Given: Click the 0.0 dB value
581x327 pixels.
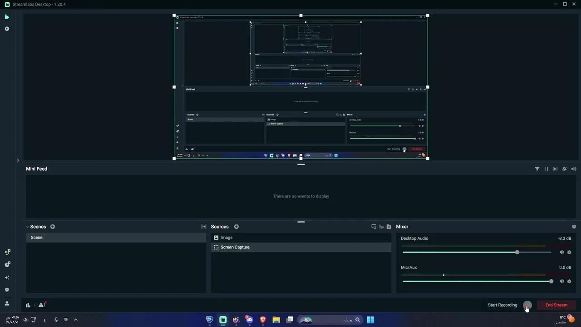Looking at the screenshot, I should pyautogui.click(x=565, y=268).
